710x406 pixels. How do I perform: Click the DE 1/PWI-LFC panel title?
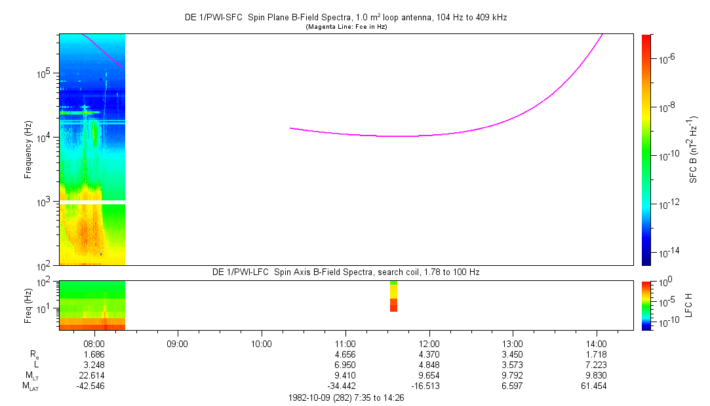click(x=346, y=272)
